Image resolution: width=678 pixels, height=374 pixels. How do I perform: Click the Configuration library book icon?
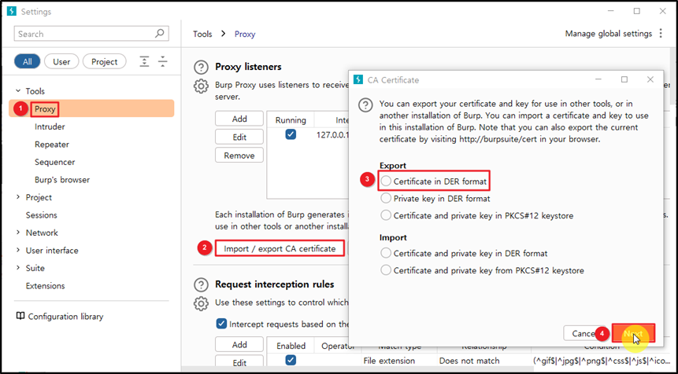[x=20, y=316]
